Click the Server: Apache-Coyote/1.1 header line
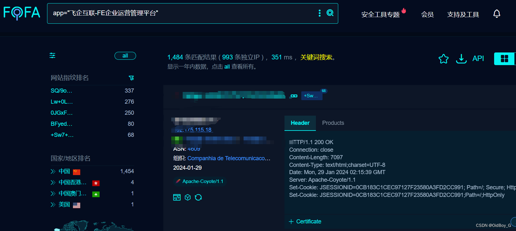This screenshot has width=516, height=231. pos(322,180)
